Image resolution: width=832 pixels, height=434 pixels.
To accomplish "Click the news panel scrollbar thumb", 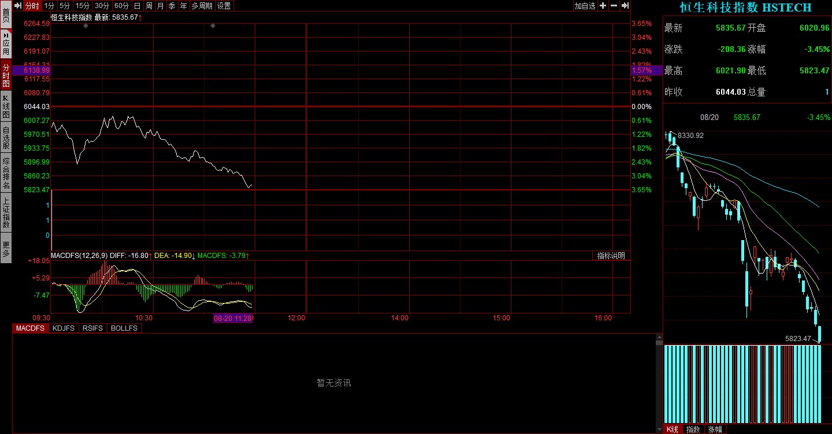I will (659, 342).
